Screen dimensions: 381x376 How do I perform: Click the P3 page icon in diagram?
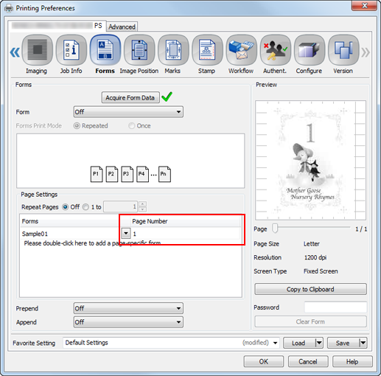point(127,174)
